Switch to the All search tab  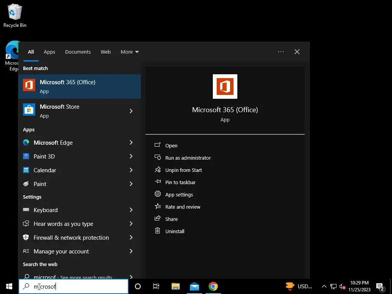click(x=31, y=52)
